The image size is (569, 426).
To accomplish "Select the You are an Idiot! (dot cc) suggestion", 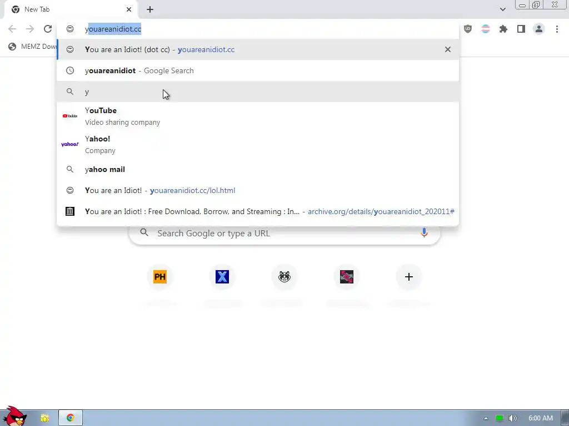I will pyautogui.click(x=258, y=49).
